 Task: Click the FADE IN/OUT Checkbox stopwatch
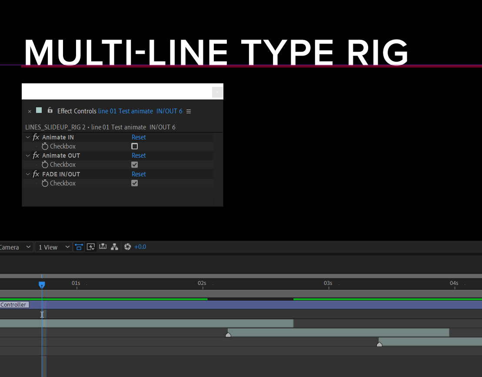coord(45,183)
